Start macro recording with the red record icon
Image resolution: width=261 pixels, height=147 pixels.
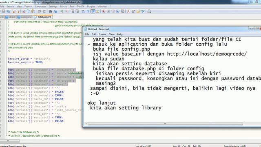pos(104,11)
